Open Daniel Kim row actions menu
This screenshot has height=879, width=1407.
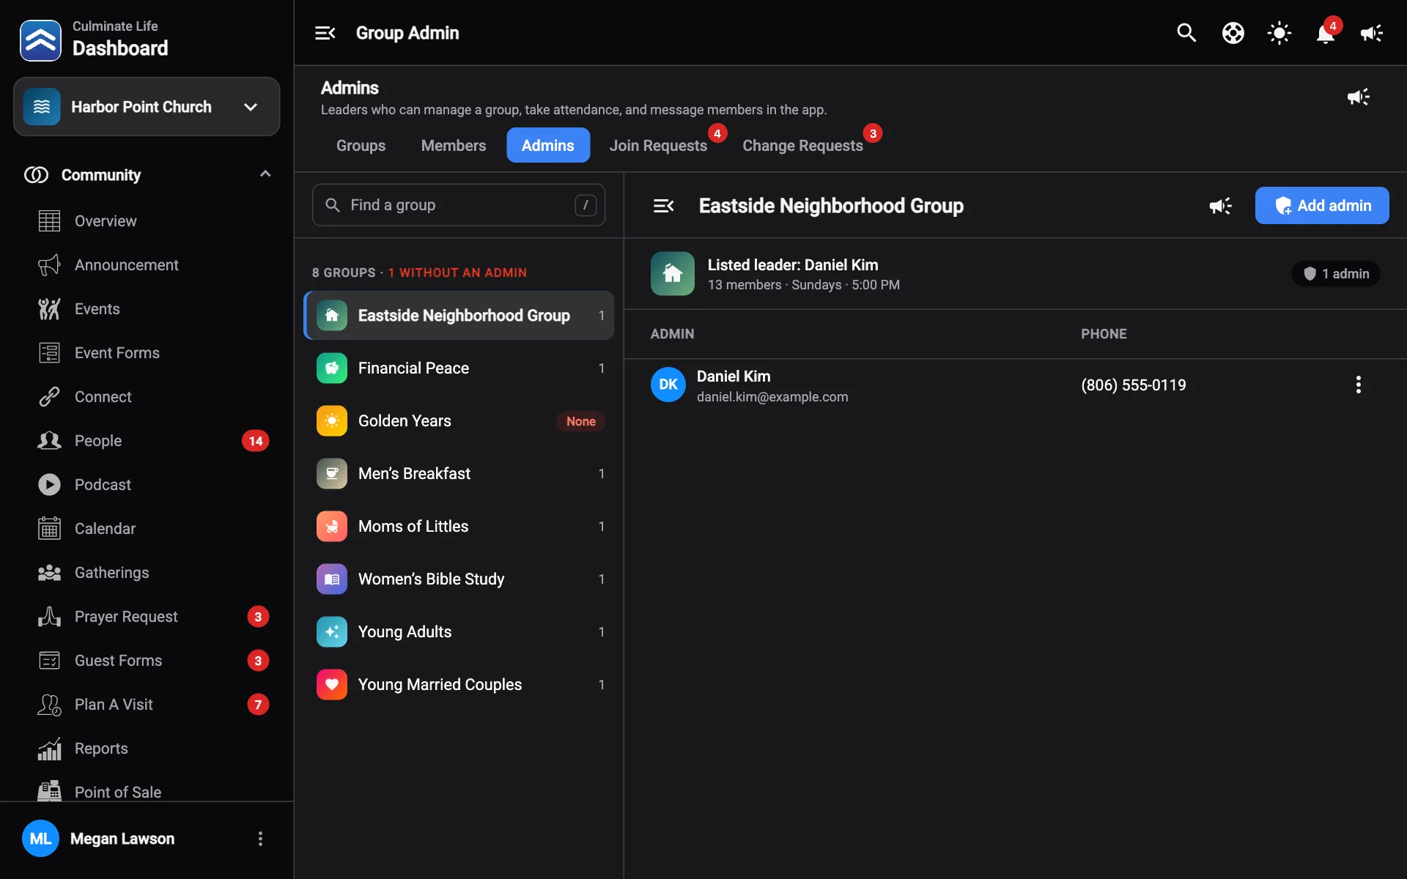pos(1358,385)
